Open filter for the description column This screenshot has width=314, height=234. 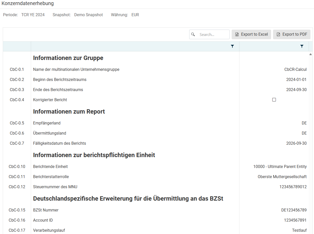232,46
